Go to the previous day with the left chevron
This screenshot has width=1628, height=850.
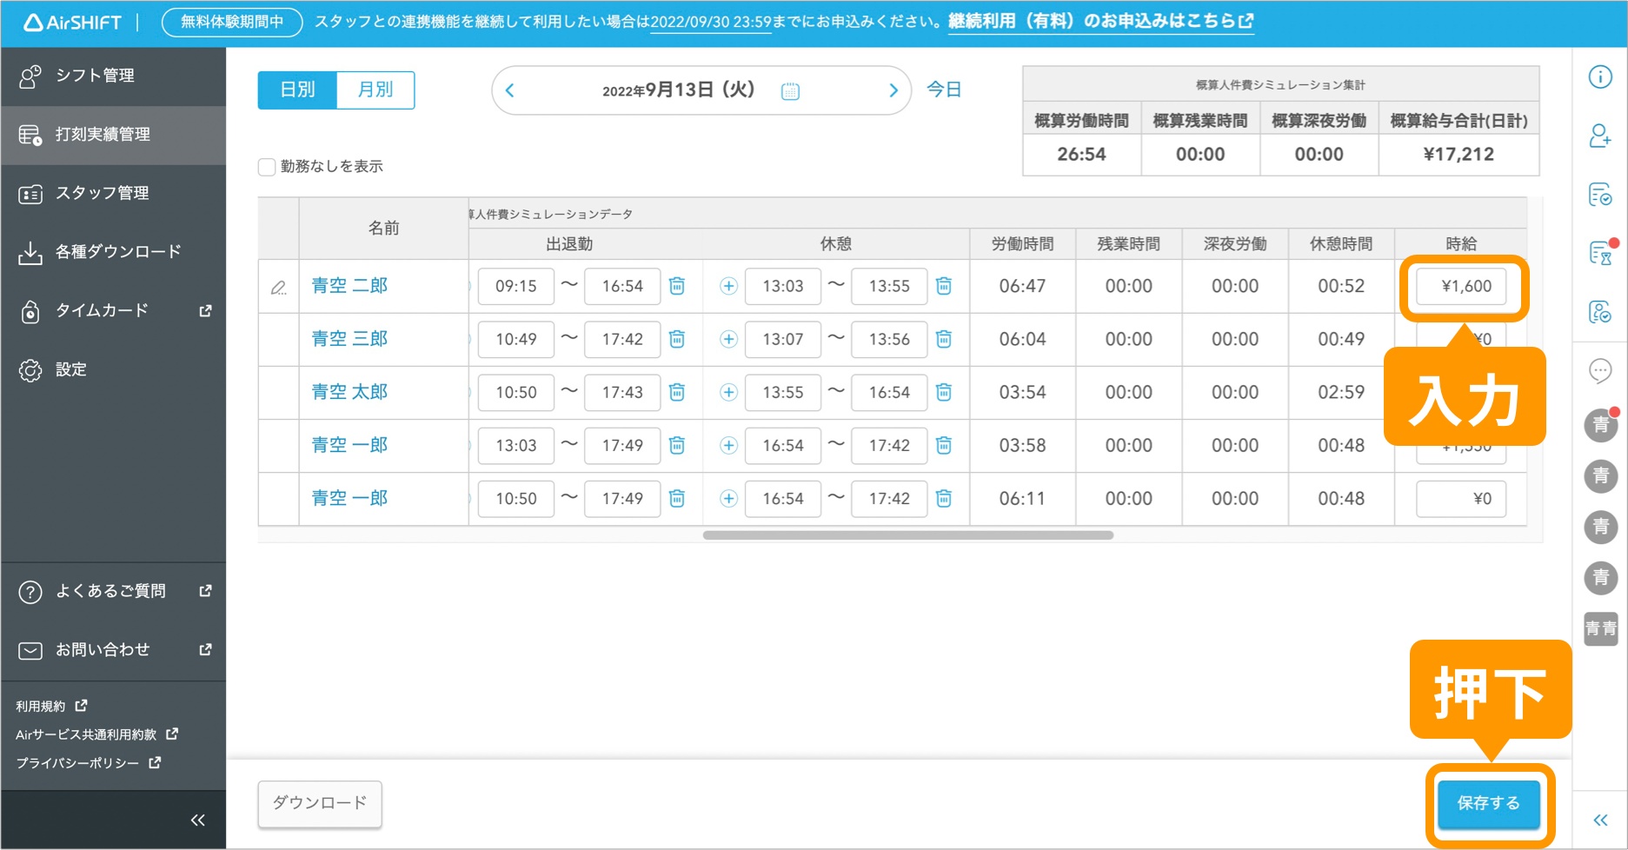coord(508,90)
